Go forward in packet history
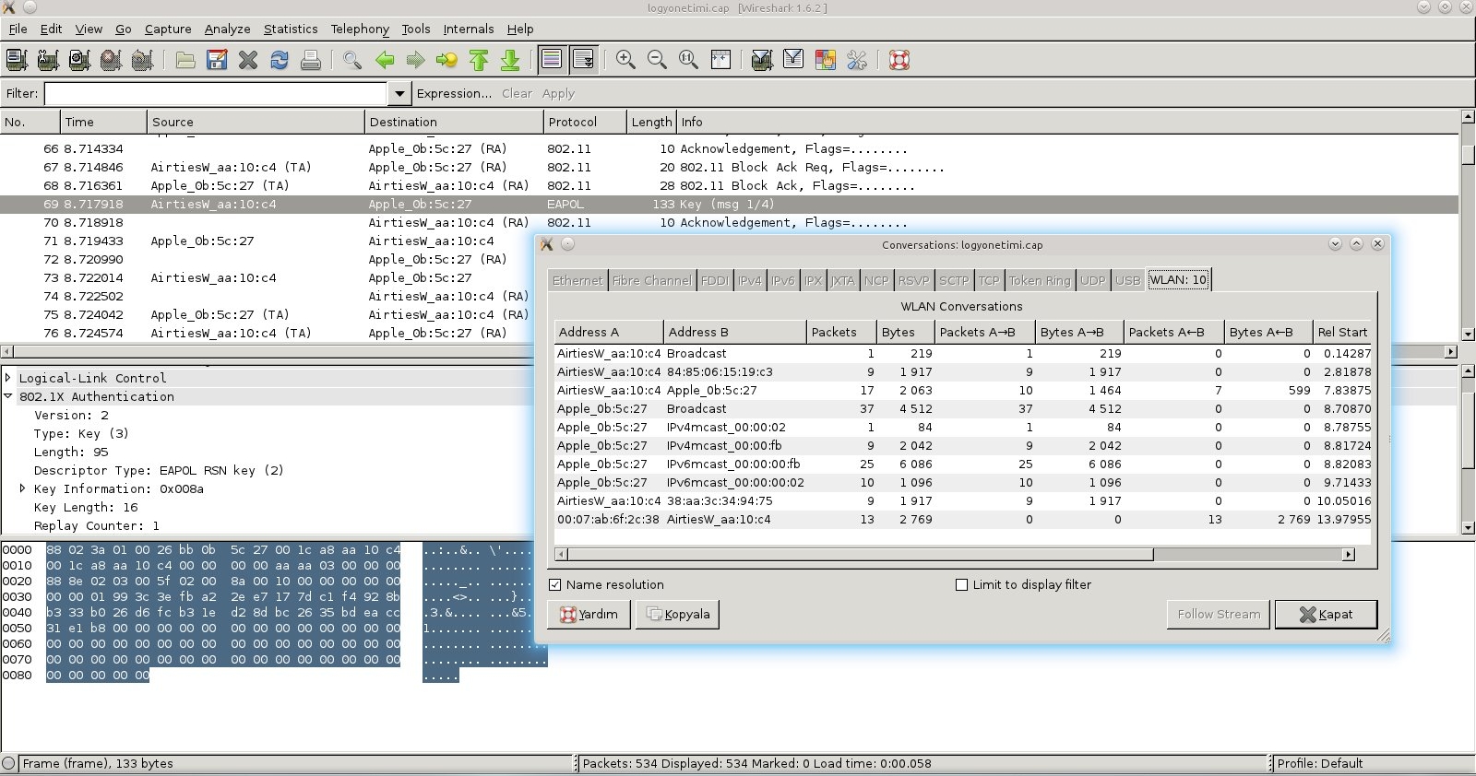 coord(416,60)
